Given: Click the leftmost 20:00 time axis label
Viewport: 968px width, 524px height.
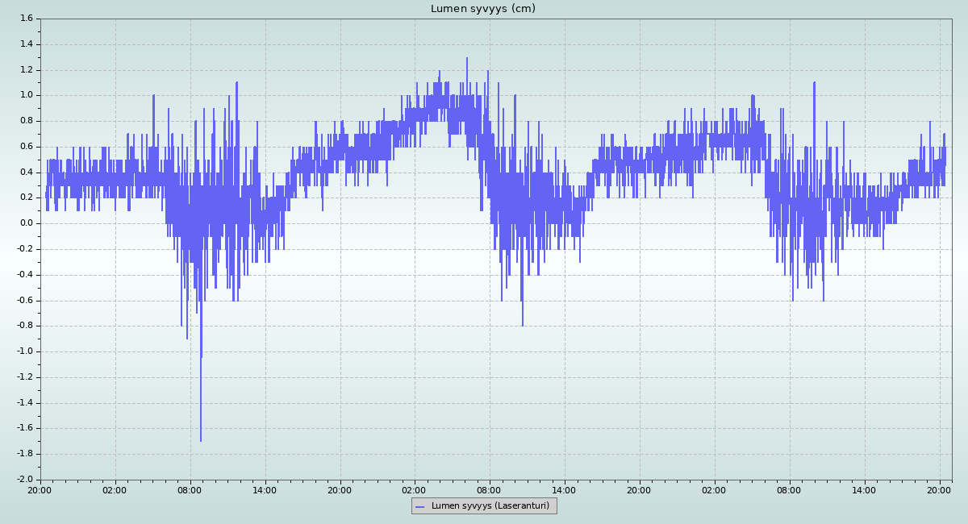Looking at the screenshot, I should click(x=40, y=489).
